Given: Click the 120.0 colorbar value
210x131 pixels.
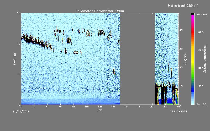Looking at the screenshot, I should 201,68.
